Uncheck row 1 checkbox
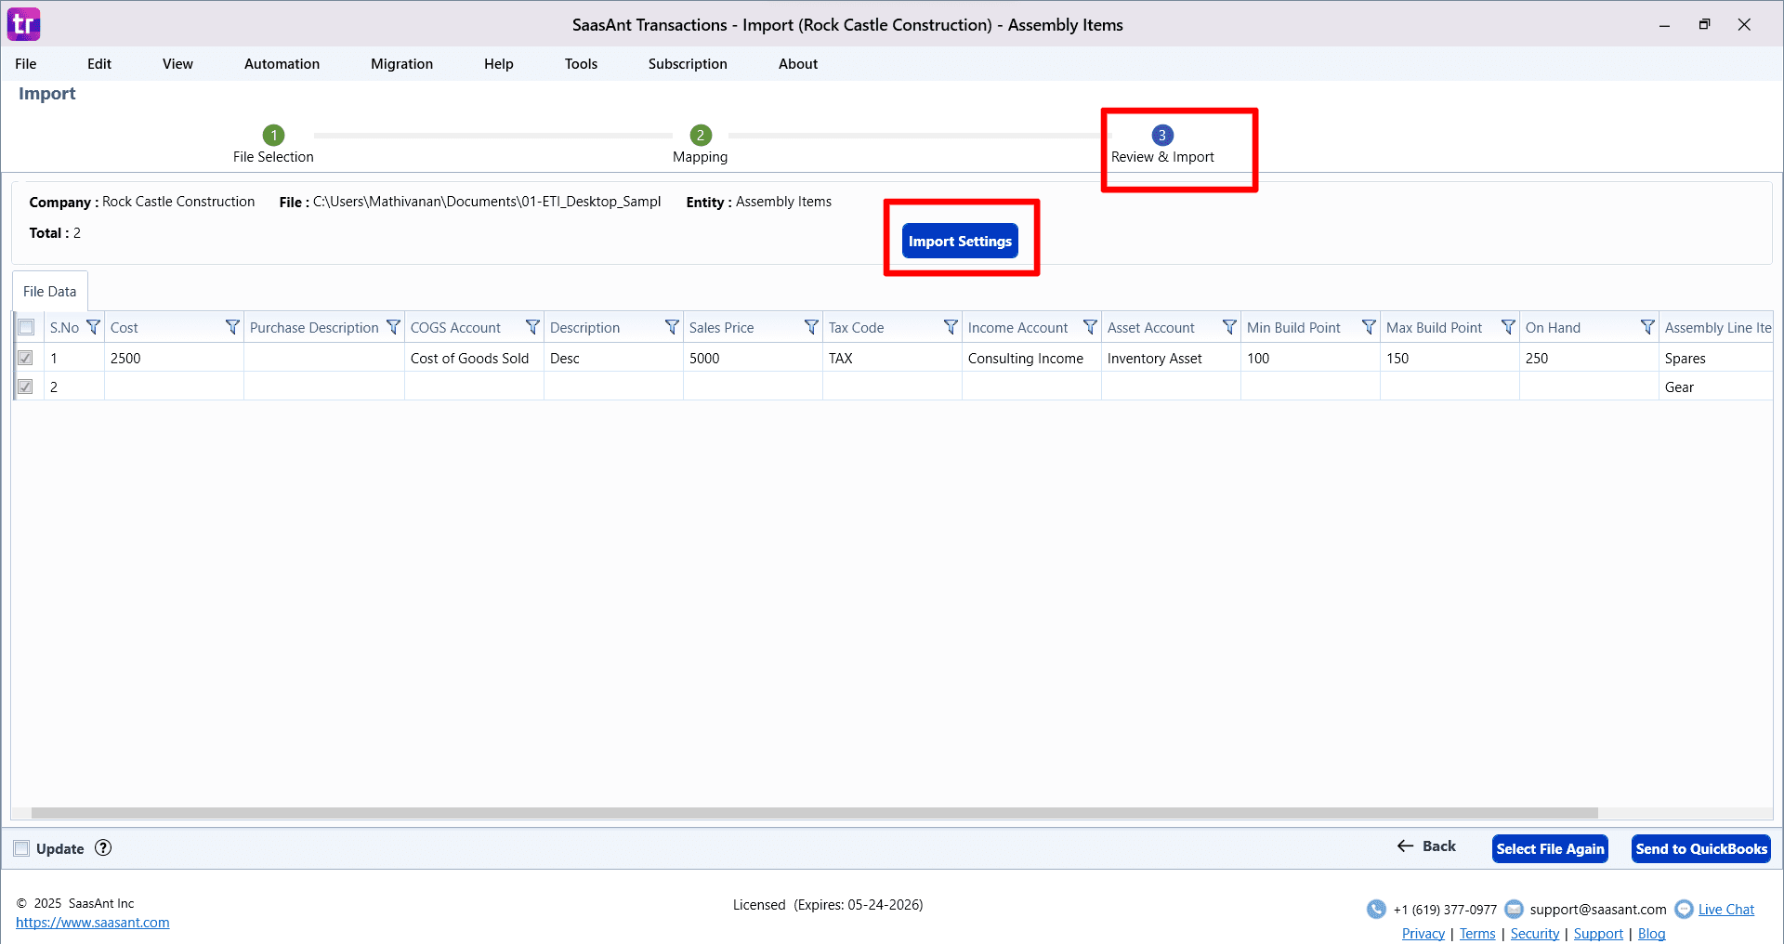The height and width of the screenshot is (944, 1784). click(x=26, y=358)
